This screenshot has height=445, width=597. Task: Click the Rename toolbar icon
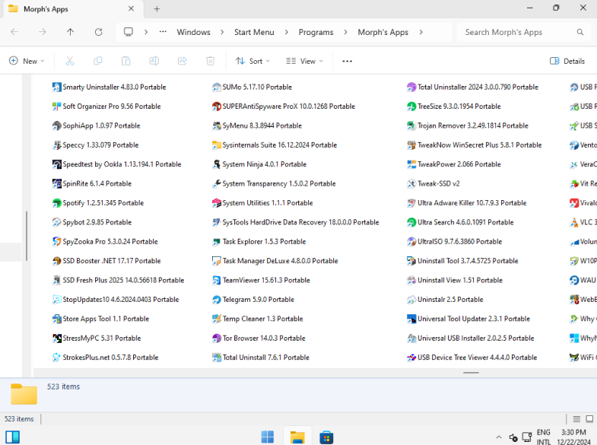[x=154, y=61]
